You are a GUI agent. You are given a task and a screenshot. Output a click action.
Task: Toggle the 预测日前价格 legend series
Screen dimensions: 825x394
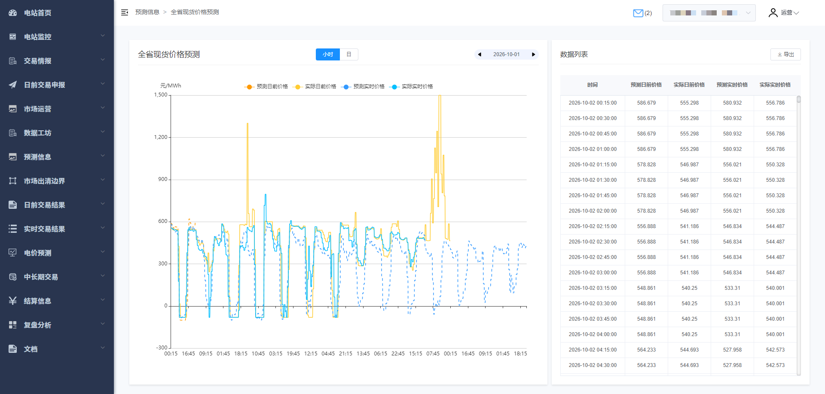(x=266, y=87)
